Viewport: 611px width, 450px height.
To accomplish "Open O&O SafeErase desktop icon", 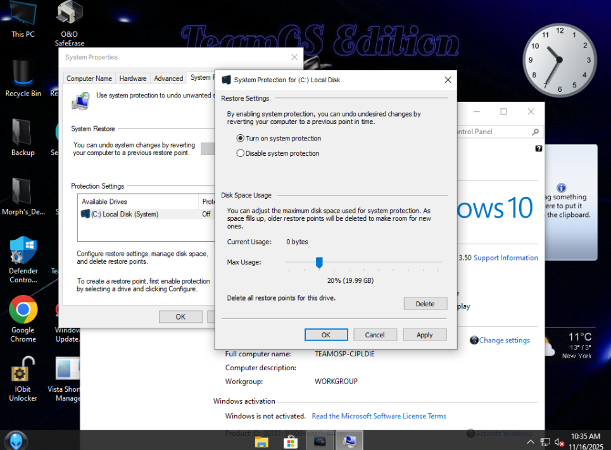I will coord(70,23).
